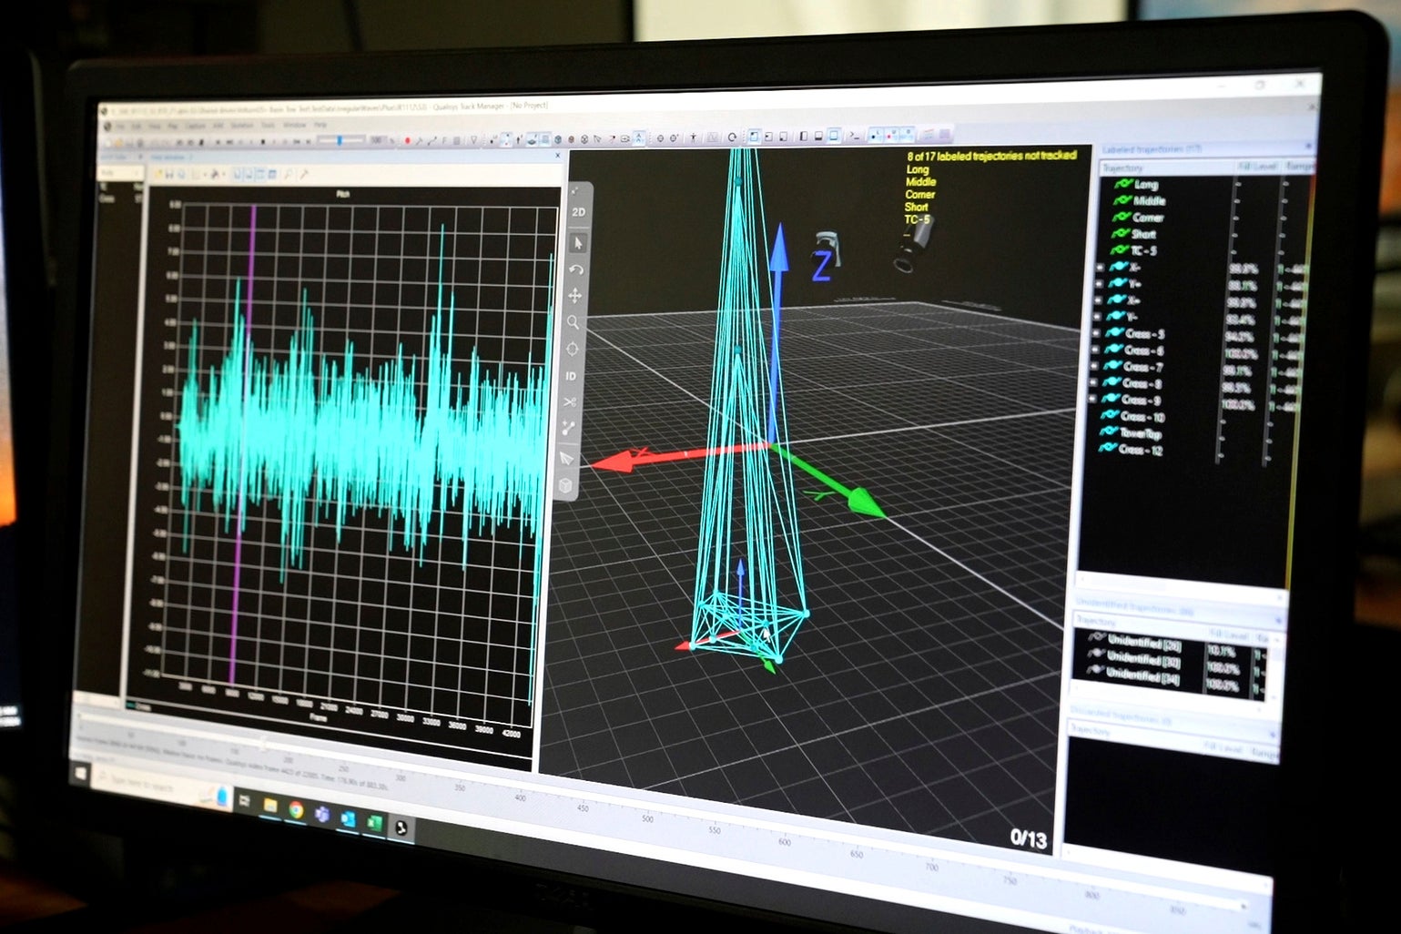Screen dimensions: 1401x934
Task: Select the TowerTop labeled trajectory
Action: pyautogui.click(x=1140, y=433)
